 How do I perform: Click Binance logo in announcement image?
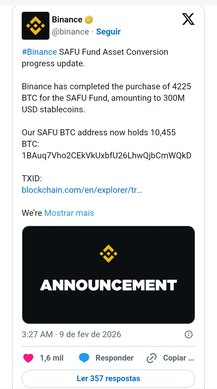[108, 253]
